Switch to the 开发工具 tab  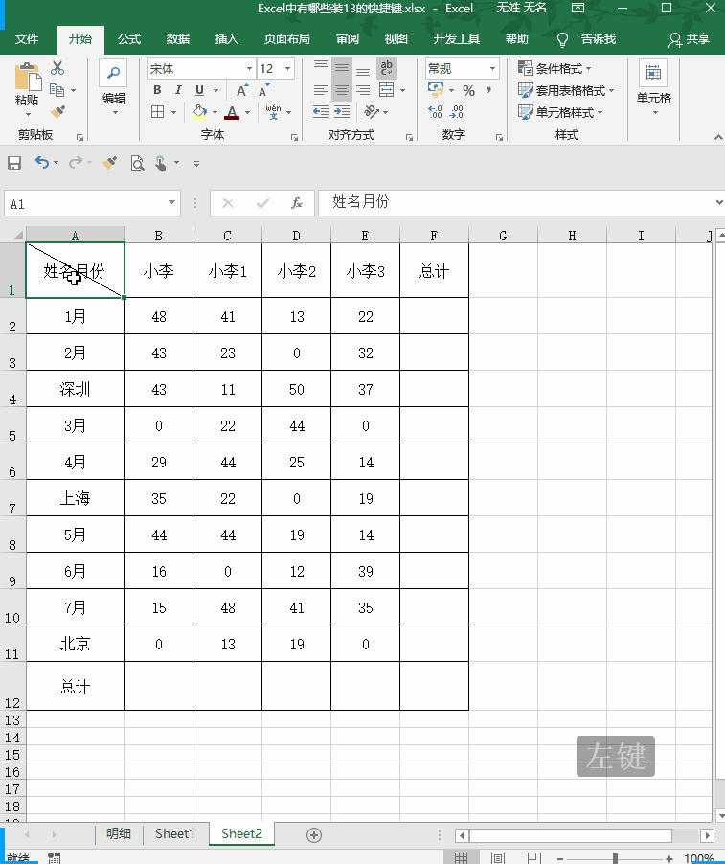click(456, 39)
